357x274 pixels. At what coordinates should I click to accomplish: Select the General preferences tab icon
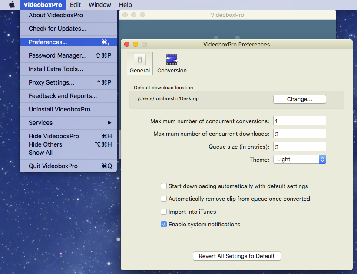(x=139, y=63)
